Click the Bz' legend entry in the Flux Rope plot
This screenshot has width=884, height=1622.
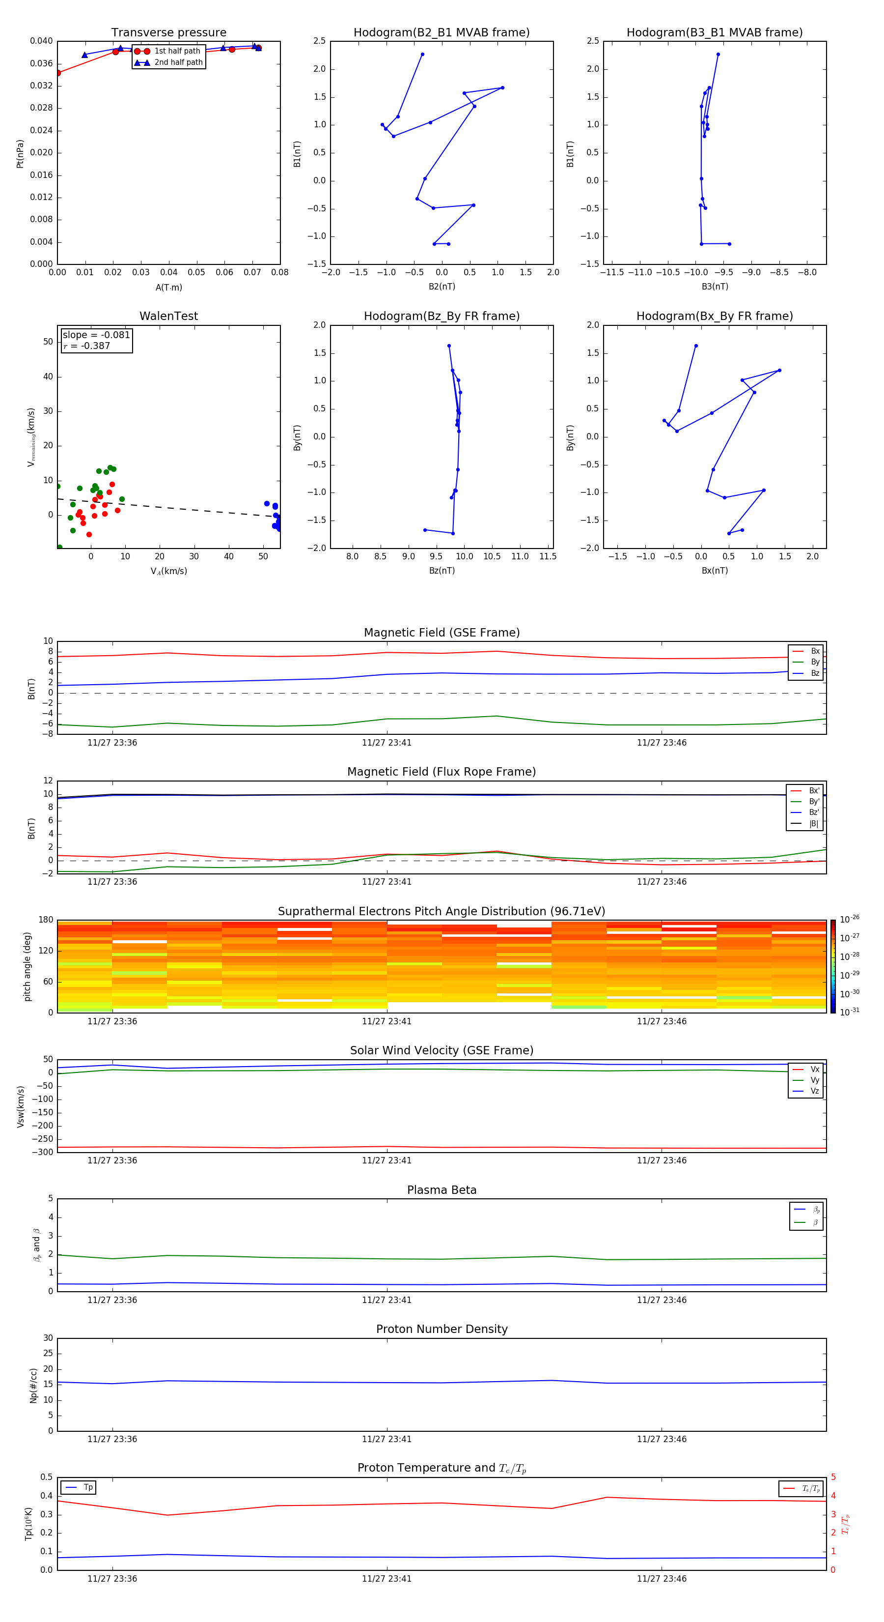[805, 813]
